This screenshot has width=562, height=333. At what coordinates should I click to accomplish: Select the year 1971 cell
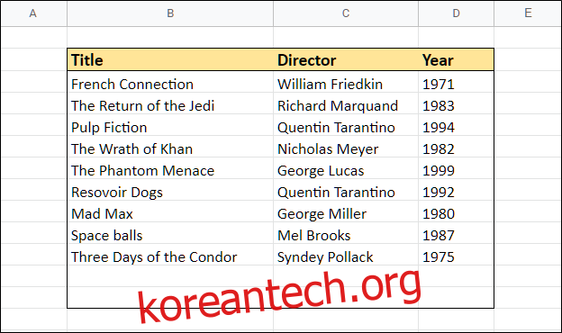point(456,85)
